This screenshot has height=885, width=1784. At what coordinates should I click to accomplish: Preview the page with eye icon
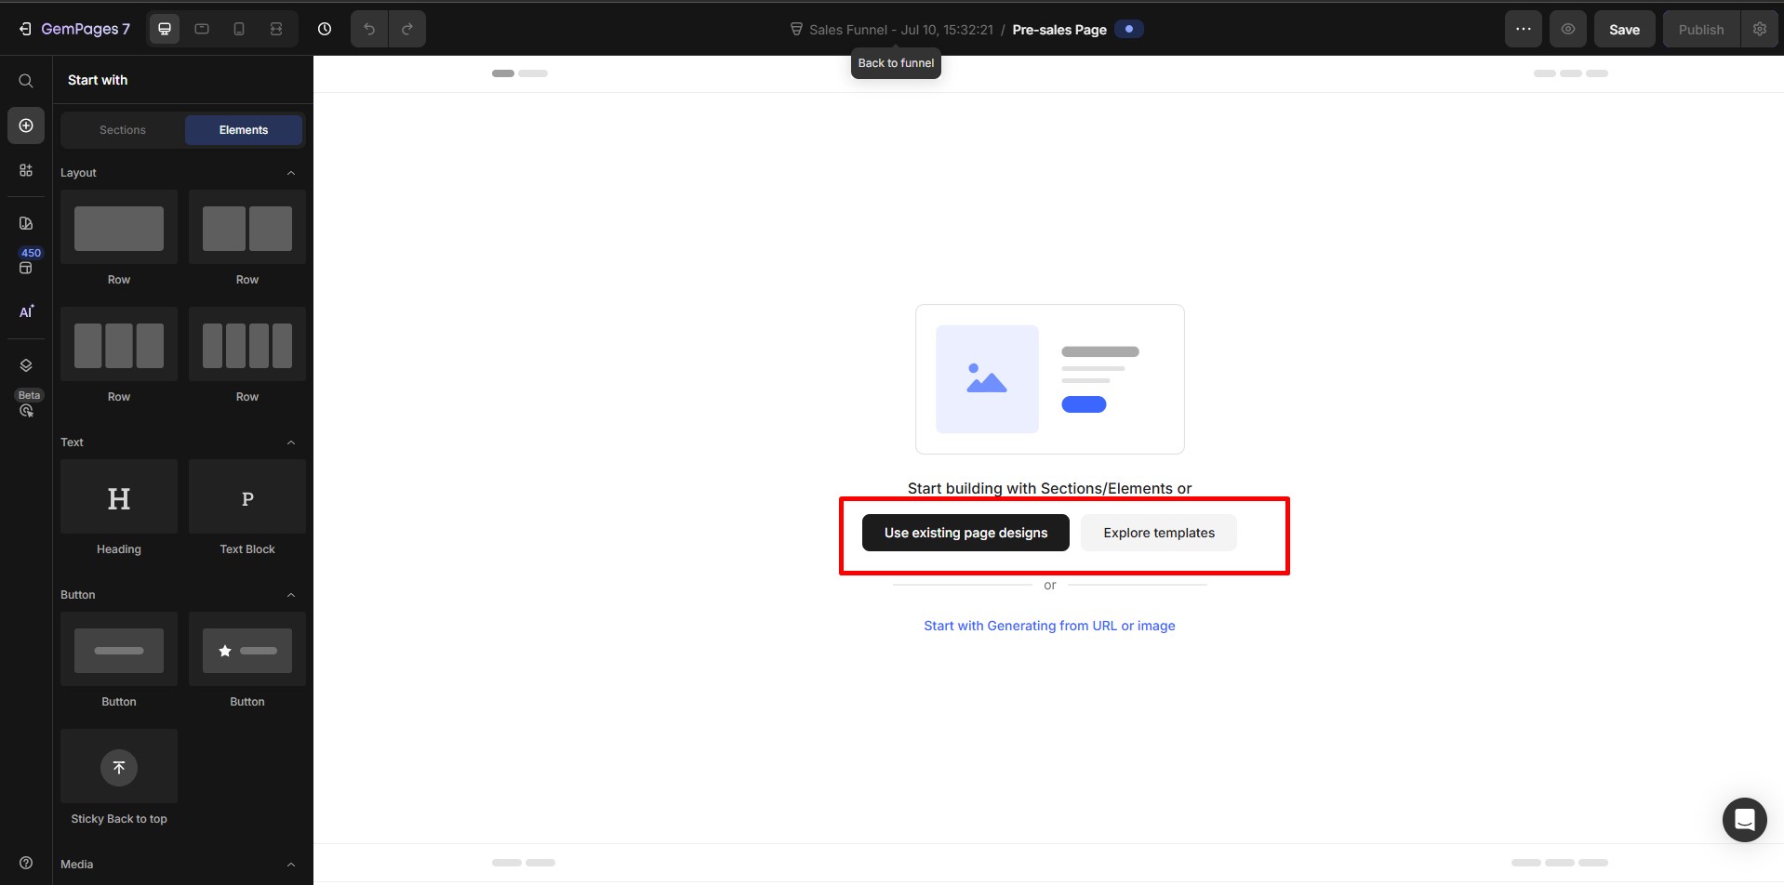coord(1567,30)
